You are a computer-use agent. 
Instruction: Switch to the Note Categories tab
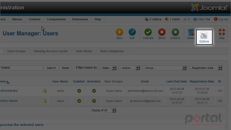[x=112, y=51]
